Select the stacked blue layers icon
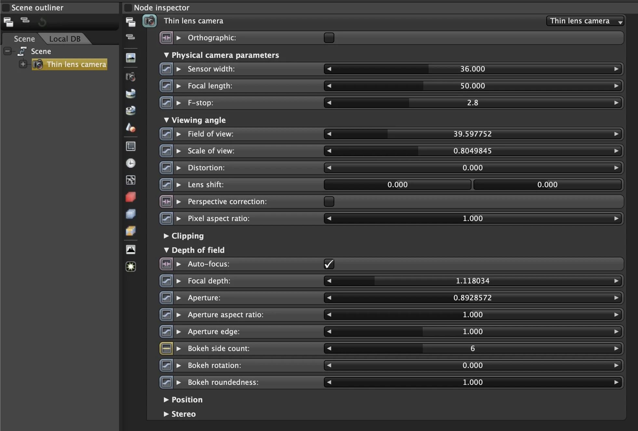This screenshot has height=431, width=638. (x=130, y=214)
